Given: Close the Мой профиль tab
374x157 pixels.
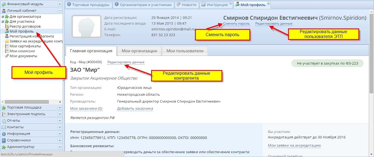Looking at the screenshot, I should click(x=268, y=4).
